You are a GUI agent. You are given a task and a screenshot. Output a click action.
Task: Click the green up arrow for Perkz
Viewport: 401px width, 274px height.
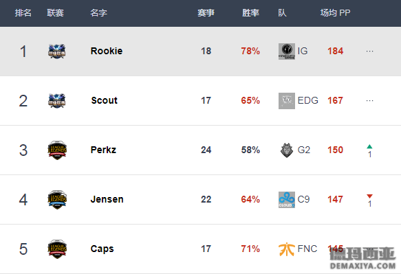(369, 146)
